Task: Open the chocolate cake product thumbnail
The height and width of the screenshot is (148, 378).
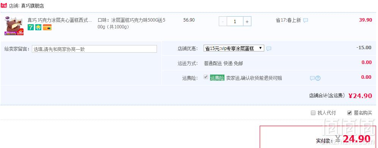Action: pos(14,26)
